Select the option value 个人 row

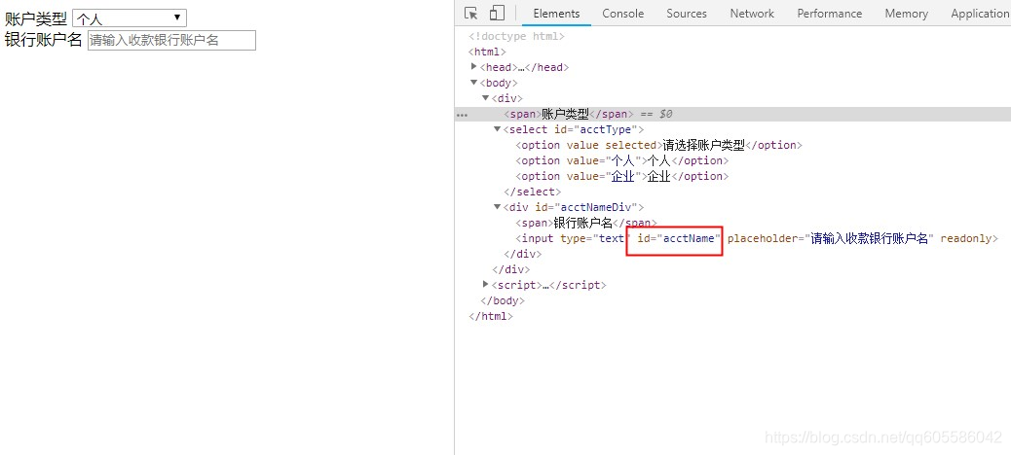click(x=622, y=160)
